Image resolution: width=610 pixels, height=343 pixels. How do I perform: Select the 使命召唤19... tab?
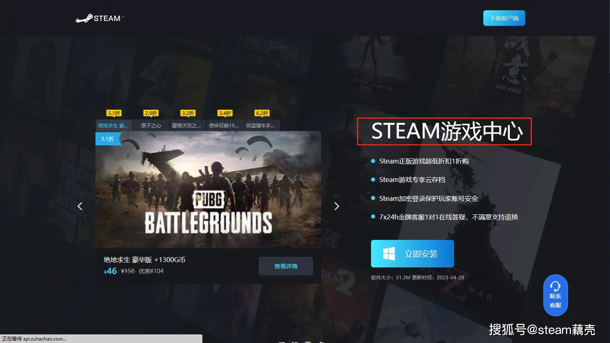[224, 126]
